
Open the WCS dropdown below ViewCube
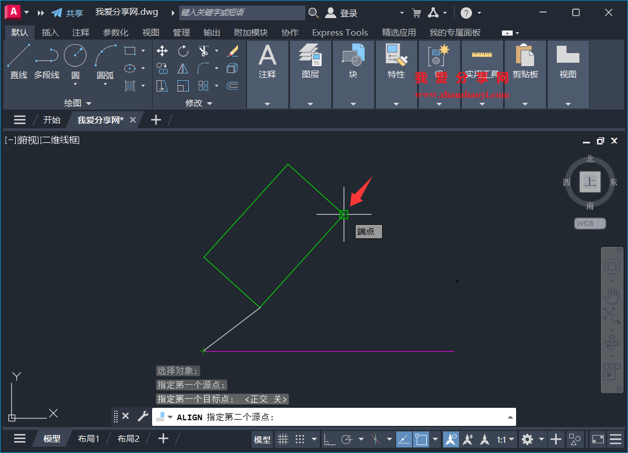coord(590,223)
